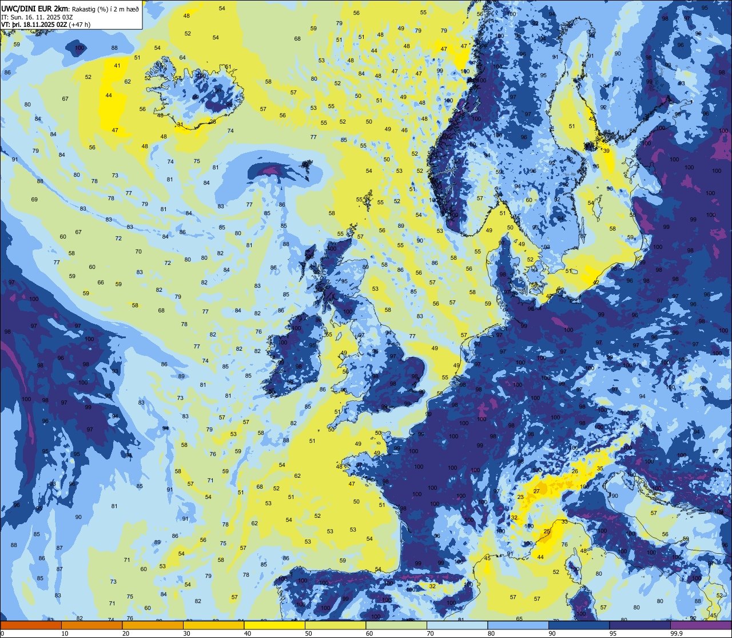
Task: Click the legend color segment between 60 and 70
Action: coord(396,625)
